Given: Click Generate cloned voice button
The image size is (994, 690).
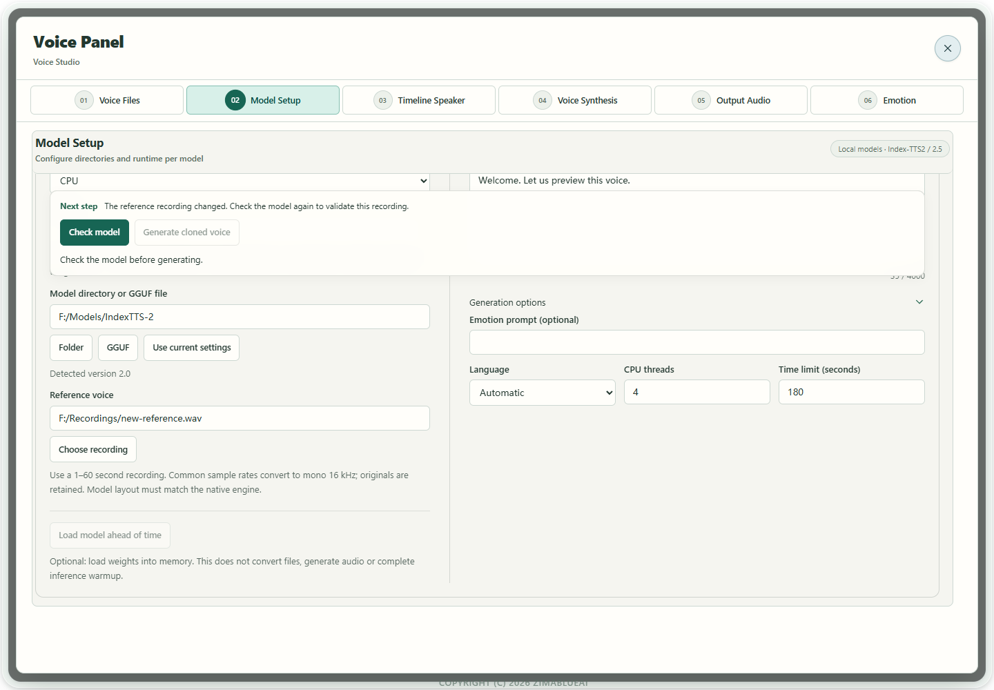Looking at the screenshot, I should pyautogui.click(x=187, y=233).
